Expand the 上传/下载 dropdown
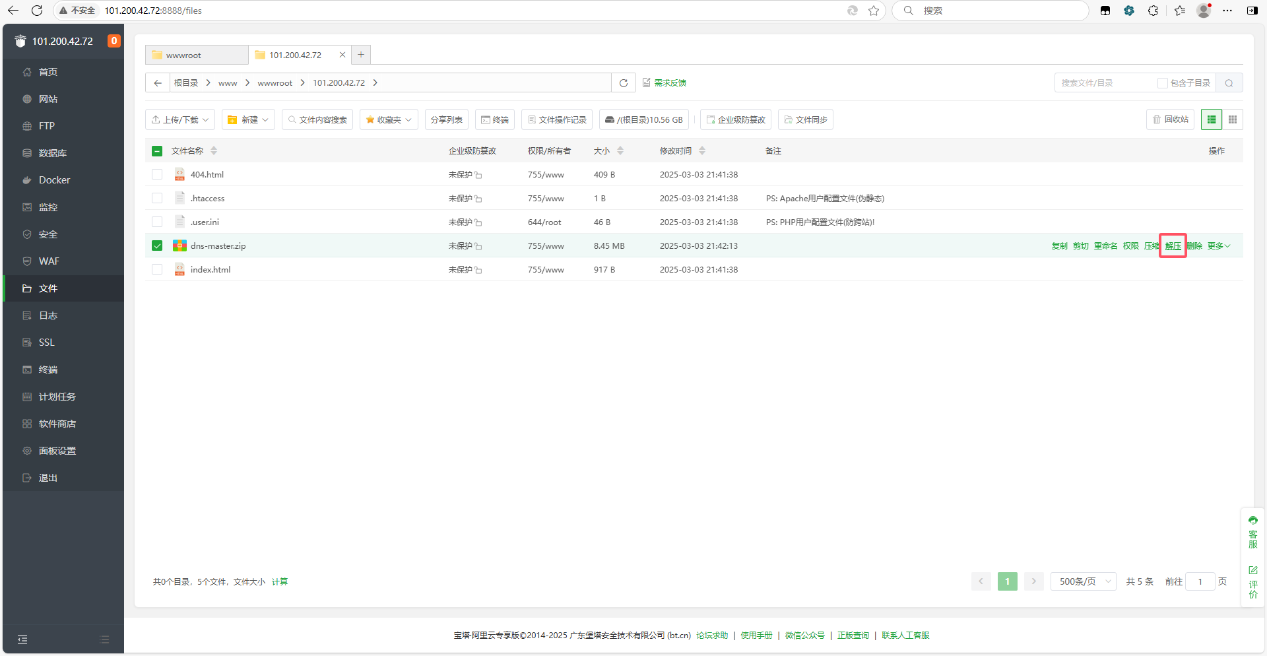The width and height of the screenshot is (1267, 656). coord(180,119)
